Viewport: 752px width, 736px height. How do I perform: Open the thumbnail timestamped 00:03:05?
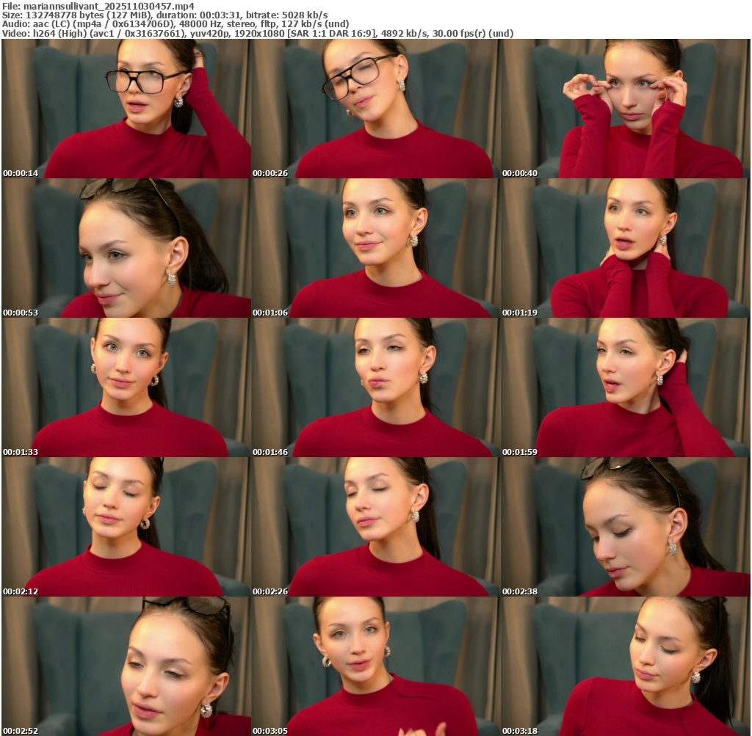coord(375,666)
